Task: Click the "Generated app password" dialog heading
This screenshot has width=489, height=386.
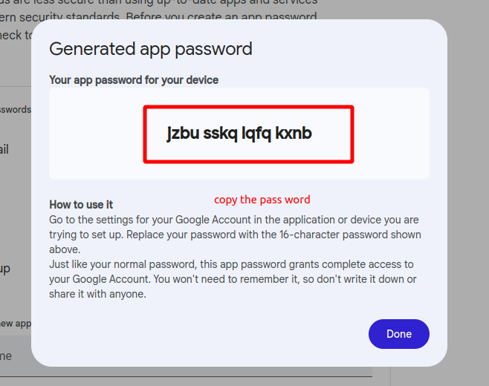Action: [151, 49]
